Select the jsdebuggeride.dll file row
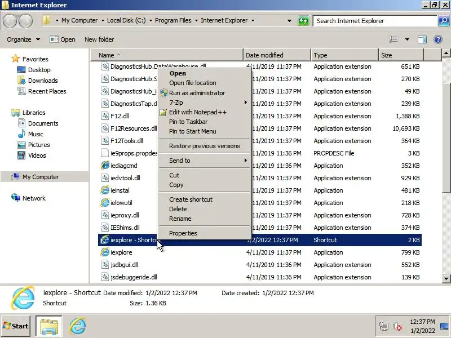The image size is (451, 338). coord(260,277)
